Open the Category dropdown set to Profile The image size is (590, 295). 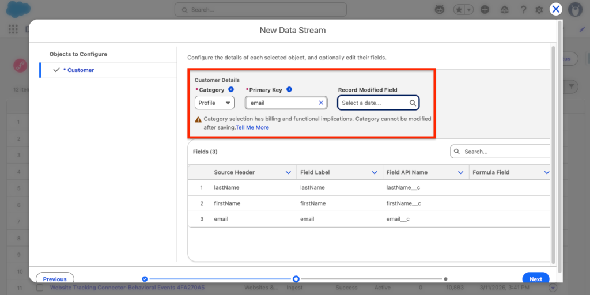(214, 103)
